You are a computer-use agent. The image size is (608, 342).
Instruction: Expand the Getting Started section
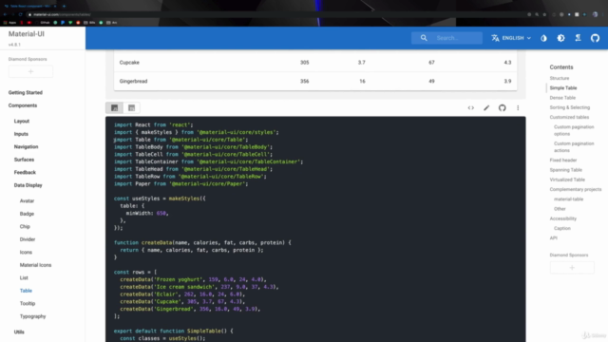tap(26, 93)
